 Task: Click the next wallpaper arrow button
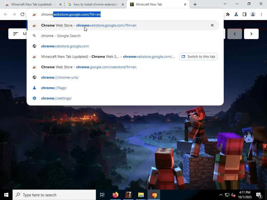pyautogui.click(x=251, y=34)
